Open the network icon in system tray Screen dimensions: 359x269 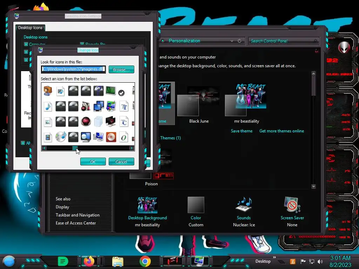coord(312,261)
